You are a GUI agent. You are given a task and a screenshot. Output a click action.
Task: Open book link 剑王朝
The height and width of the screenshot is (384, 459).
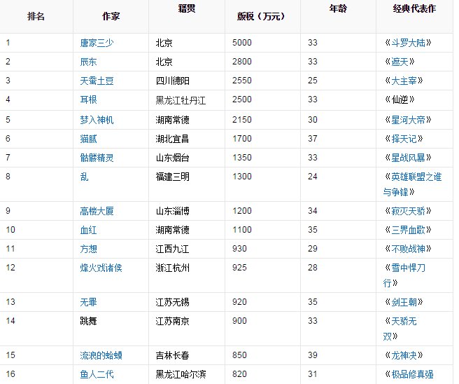[x=404, y=302]
